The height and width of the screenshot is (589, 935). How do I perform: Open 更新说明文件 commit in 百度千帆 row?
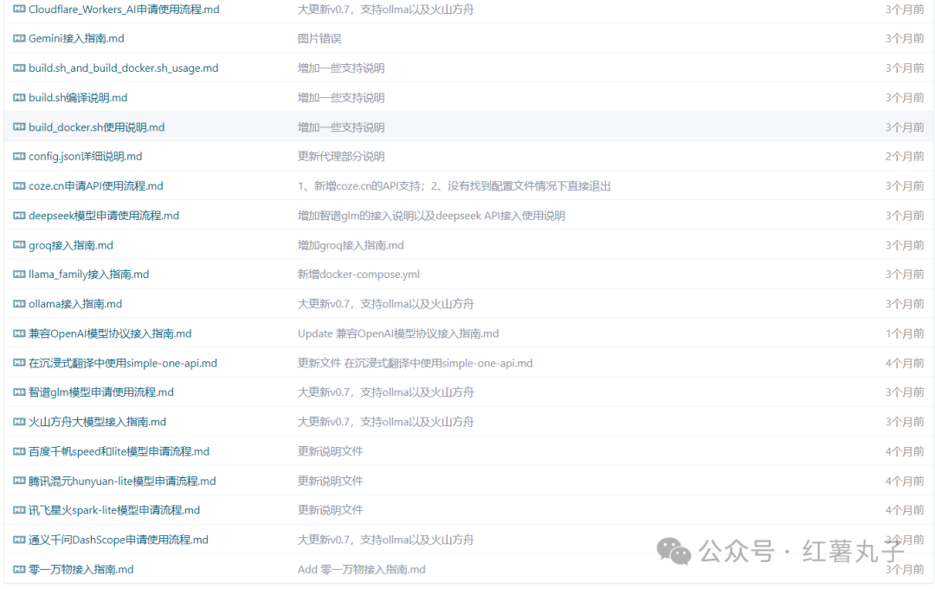pyautogui.click(x=331, y=451)
